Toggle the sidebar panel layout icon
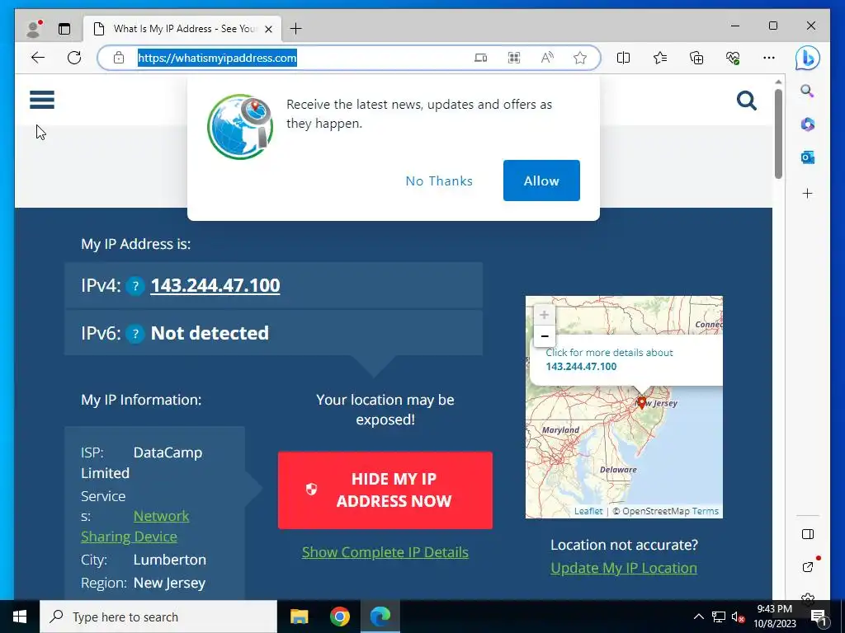 (807, 534)
